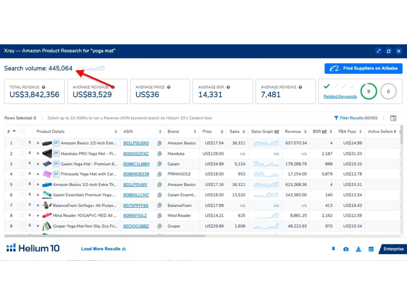Select checkbox for row 7 BalanceFrom

coord(22,205)
